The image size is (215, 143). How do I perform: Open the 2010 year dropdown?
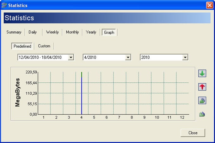click(x=185, y=58)
